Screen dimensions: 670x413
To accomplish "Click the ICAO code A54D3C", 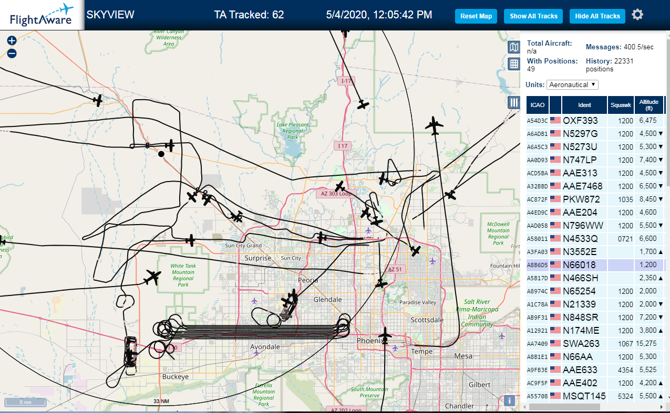I will [x=537, y=121].
